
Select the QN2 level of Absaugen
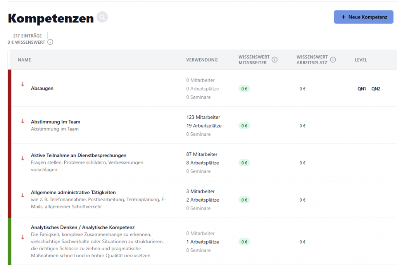point(376,89)
